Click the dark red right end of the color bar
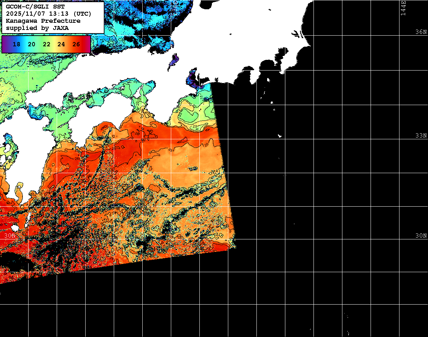The width and height of the screenshot is (428, 337). [87, 45]
